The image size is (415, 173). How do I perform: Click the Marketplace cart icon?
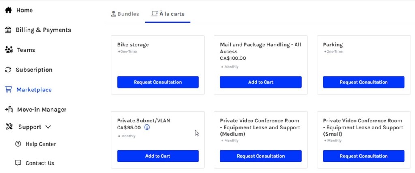point(9,90)
